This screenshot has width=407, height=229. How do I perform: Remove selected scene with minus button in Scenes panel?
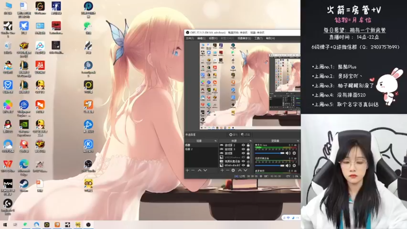[x=193, y=170]
